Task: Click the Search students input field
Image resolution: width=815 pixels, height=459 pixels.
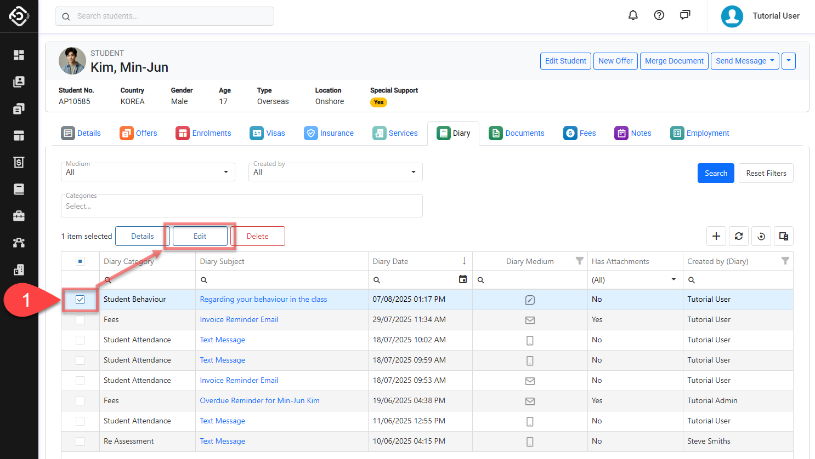Action: point(165,16)
